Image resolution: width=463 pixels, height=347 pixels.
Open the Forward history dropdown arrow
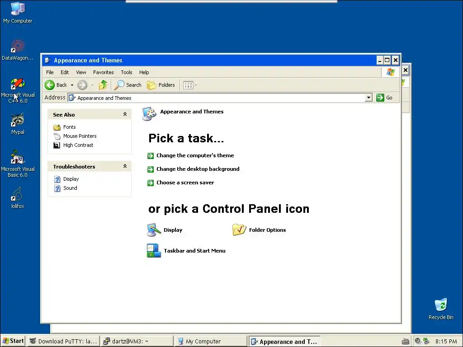(x=92, y=85)
